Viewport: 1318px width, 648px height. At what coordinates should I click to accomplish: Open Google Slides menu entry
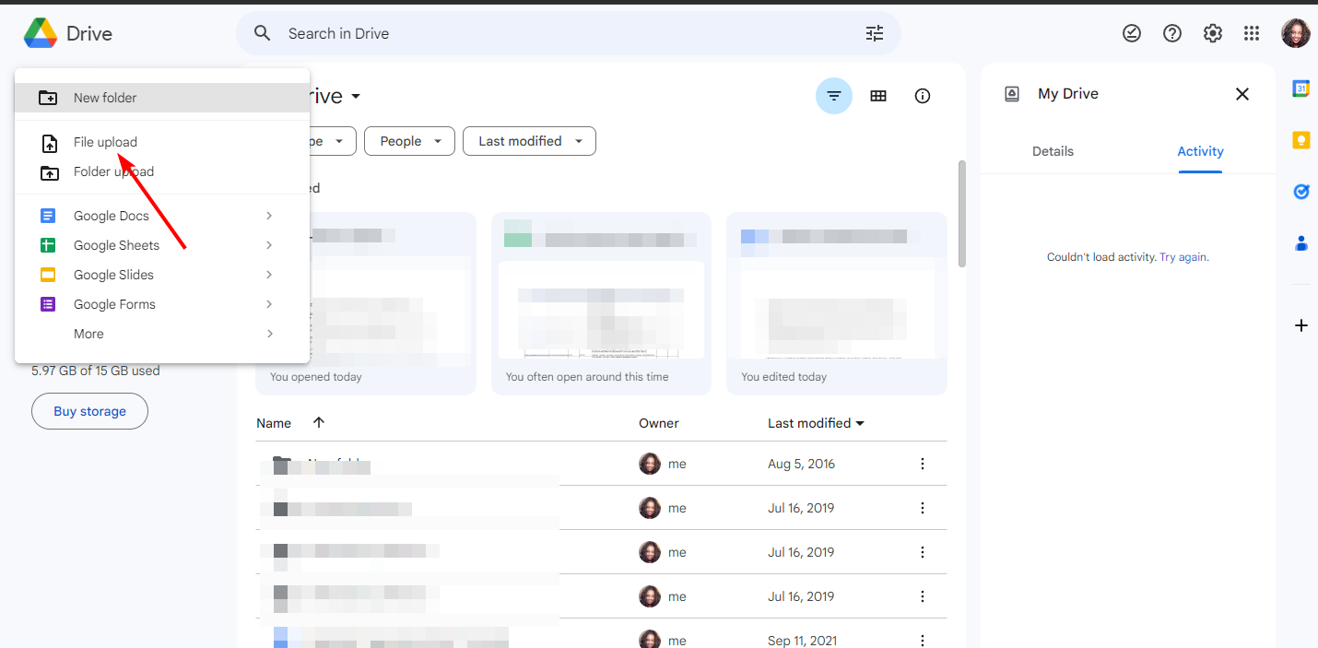click(x=162, y=275)
